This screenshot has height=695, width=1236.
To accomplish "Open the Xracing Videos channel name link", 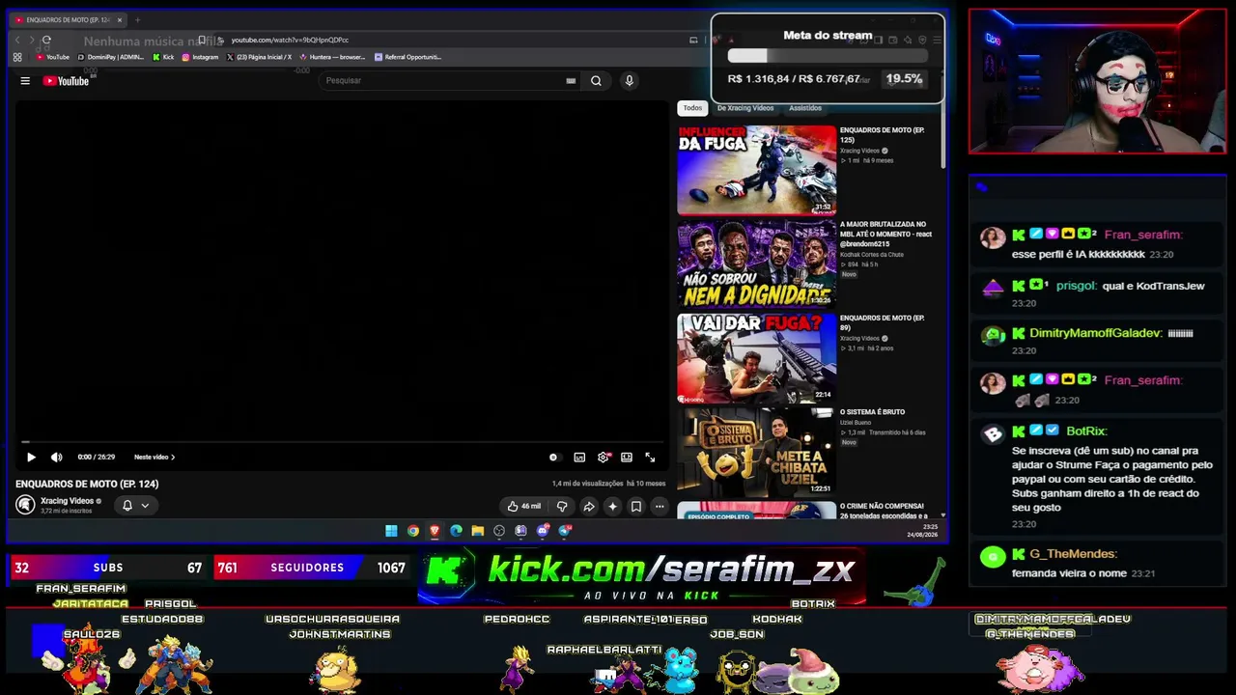I will (68, 501).
